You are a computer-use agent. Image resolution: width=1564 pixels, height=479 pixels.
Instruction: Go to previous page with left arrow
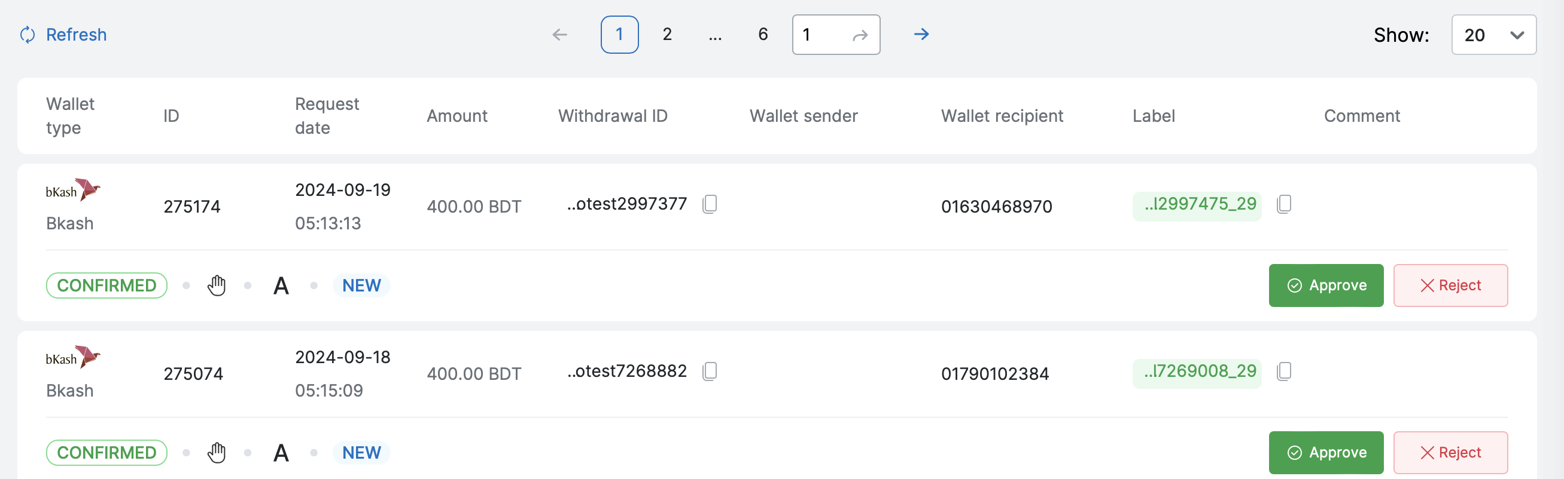(x=560, y=35)
